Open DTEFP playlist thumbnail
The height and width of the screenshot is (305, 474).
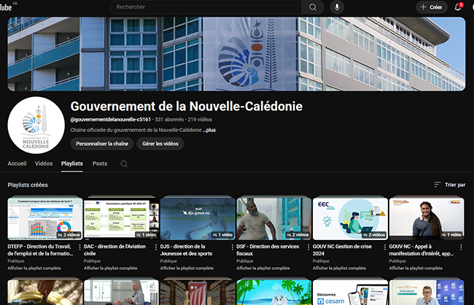45,219
